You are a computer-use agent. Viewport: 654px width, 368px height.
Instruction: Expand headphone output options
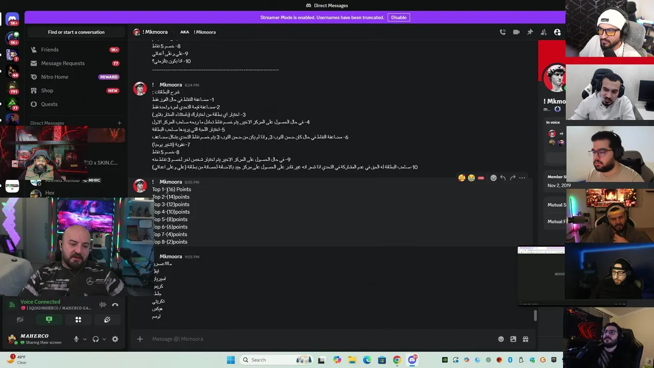(104, 339)
